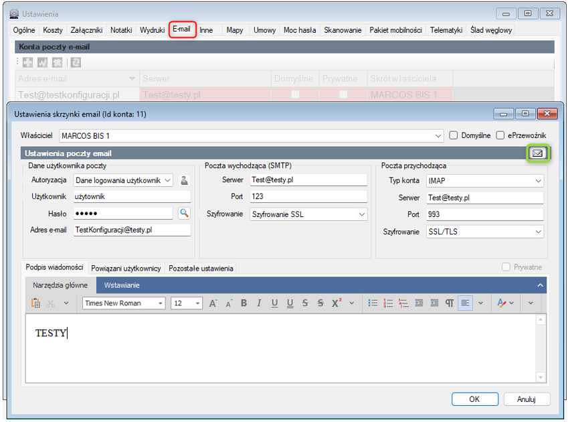Open the Adres e-mail column dropdown arrow
The height and width of the screenshot is (422, 570).
(132, 78)
